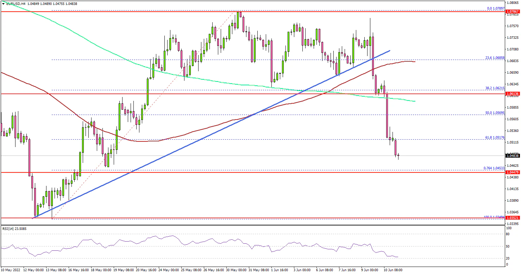Click the red 1.04479 price tag

click(511, 172)
